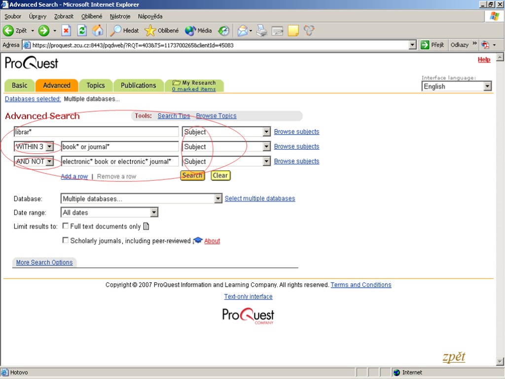Switch to the Basic search tab
The width and height of the screenshot is (505, 379).
(19, 85)
